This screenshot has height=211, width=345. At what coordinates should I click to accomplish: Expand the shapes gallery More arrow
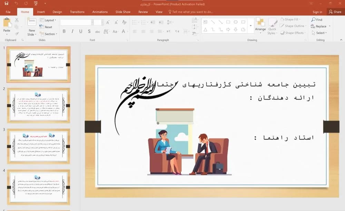click(x=250, y=26)
